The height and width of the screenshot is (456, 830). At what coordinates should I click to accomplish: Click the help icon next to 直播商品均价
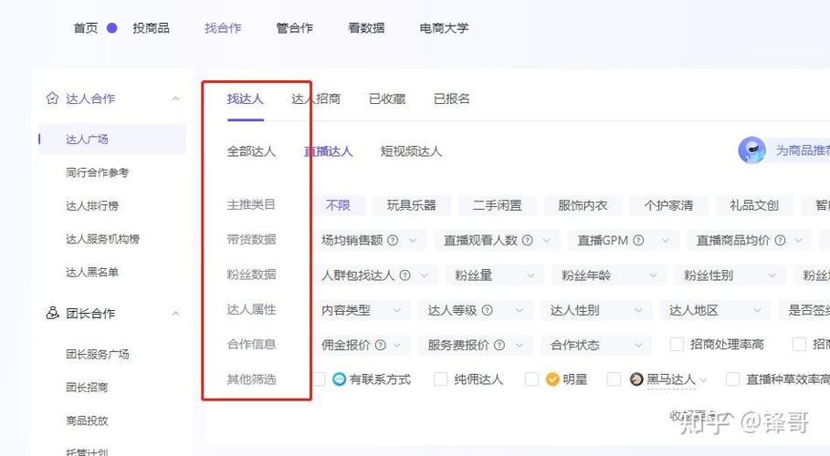click(780, 240)
